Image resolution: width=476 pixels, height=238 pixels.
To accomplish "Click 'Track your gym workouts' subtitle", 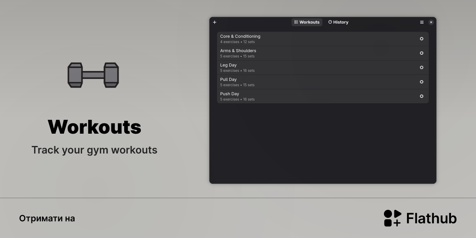I will pos(94,150).
